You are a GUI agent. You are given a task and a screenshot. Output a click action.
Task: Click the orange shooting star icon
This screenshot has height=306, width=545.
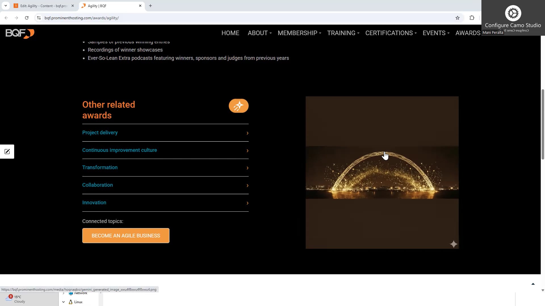(x=238, y=106)
